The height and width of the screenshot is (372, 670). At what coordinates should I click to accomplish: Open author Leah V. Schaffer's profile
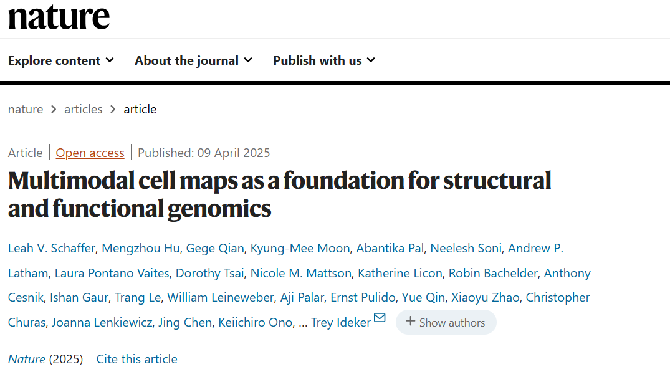click(x=52, y=248)
